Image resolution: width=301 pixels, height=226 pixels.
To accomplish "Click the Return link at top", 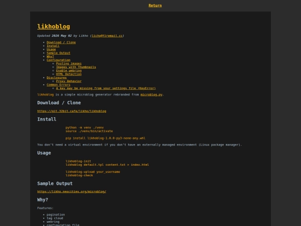I will click(x=155, y=6).
